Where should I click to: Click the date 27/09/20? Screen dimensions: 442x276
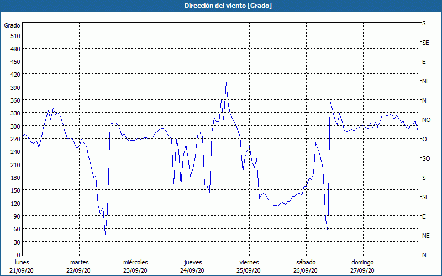click(362, 270)
